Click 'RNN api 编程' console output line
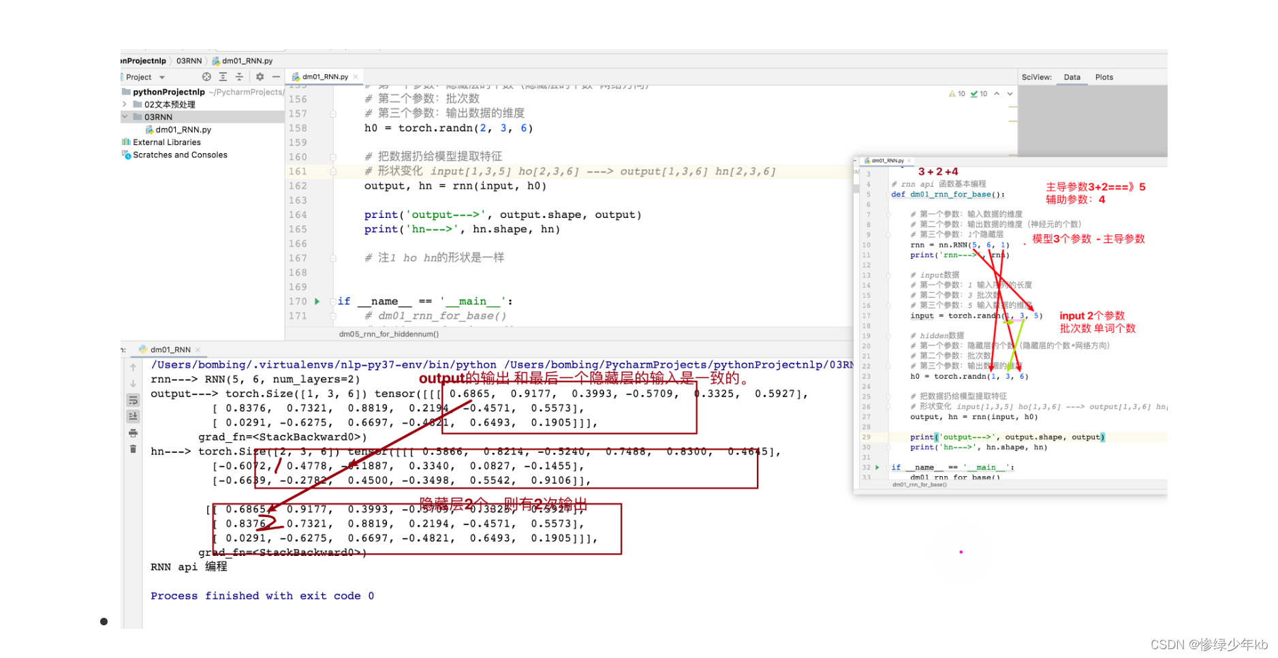Screen dimensions: 1278x658 (189, 567)
